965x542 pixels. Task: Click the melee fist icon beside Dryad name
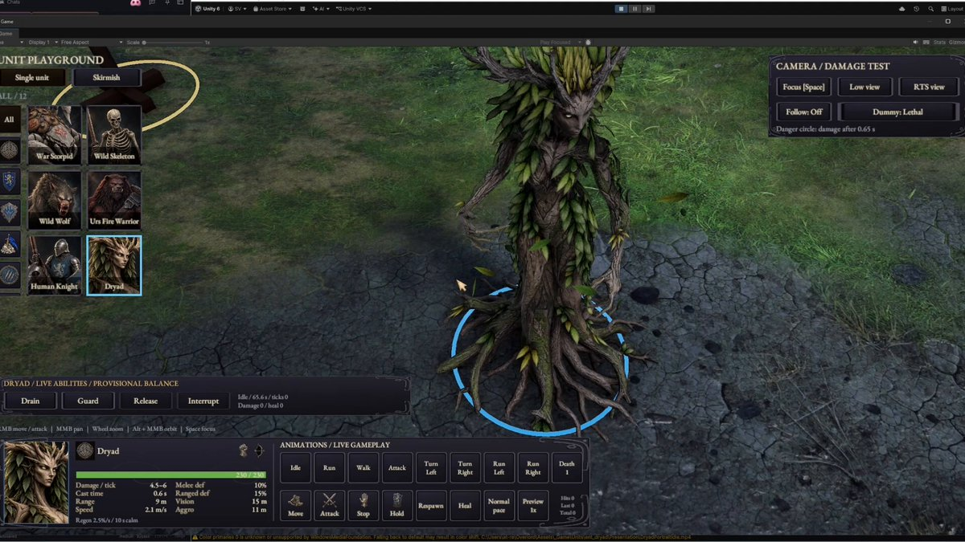(x=244, y=450)
